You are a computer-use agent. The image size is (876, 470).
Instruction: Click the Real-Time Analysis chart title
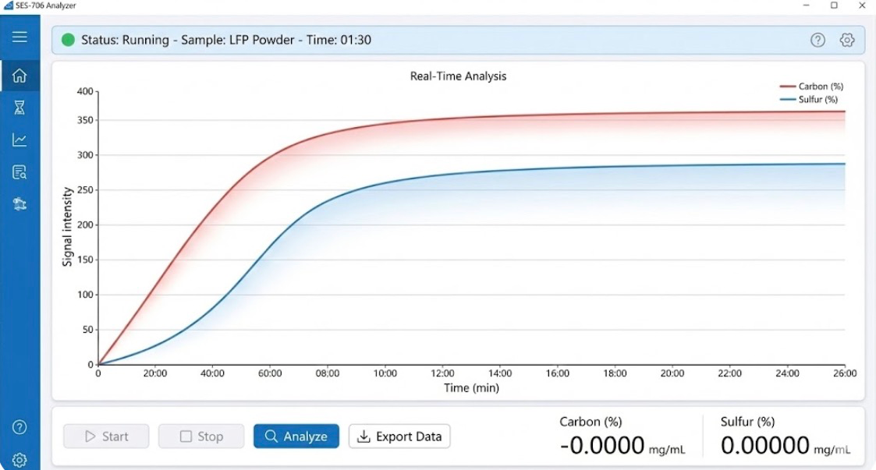tap(458, 76)
